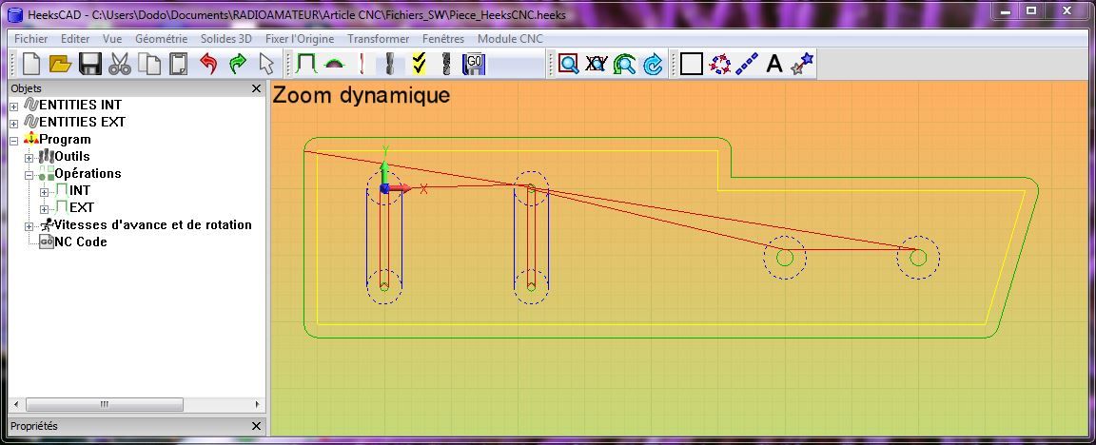
Task: Click the end mill cutter toolbar icon
Action: [x=446, y=65]
